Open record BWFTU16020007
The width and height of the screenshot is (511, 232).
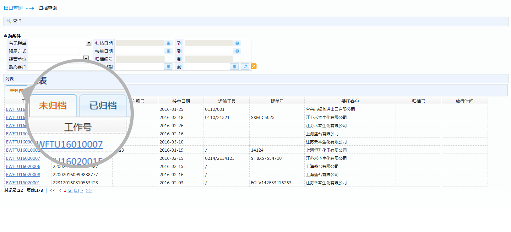(x=23, y=158)
